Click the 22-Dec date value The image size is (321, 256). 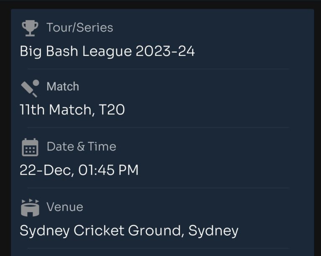[47, 170]
